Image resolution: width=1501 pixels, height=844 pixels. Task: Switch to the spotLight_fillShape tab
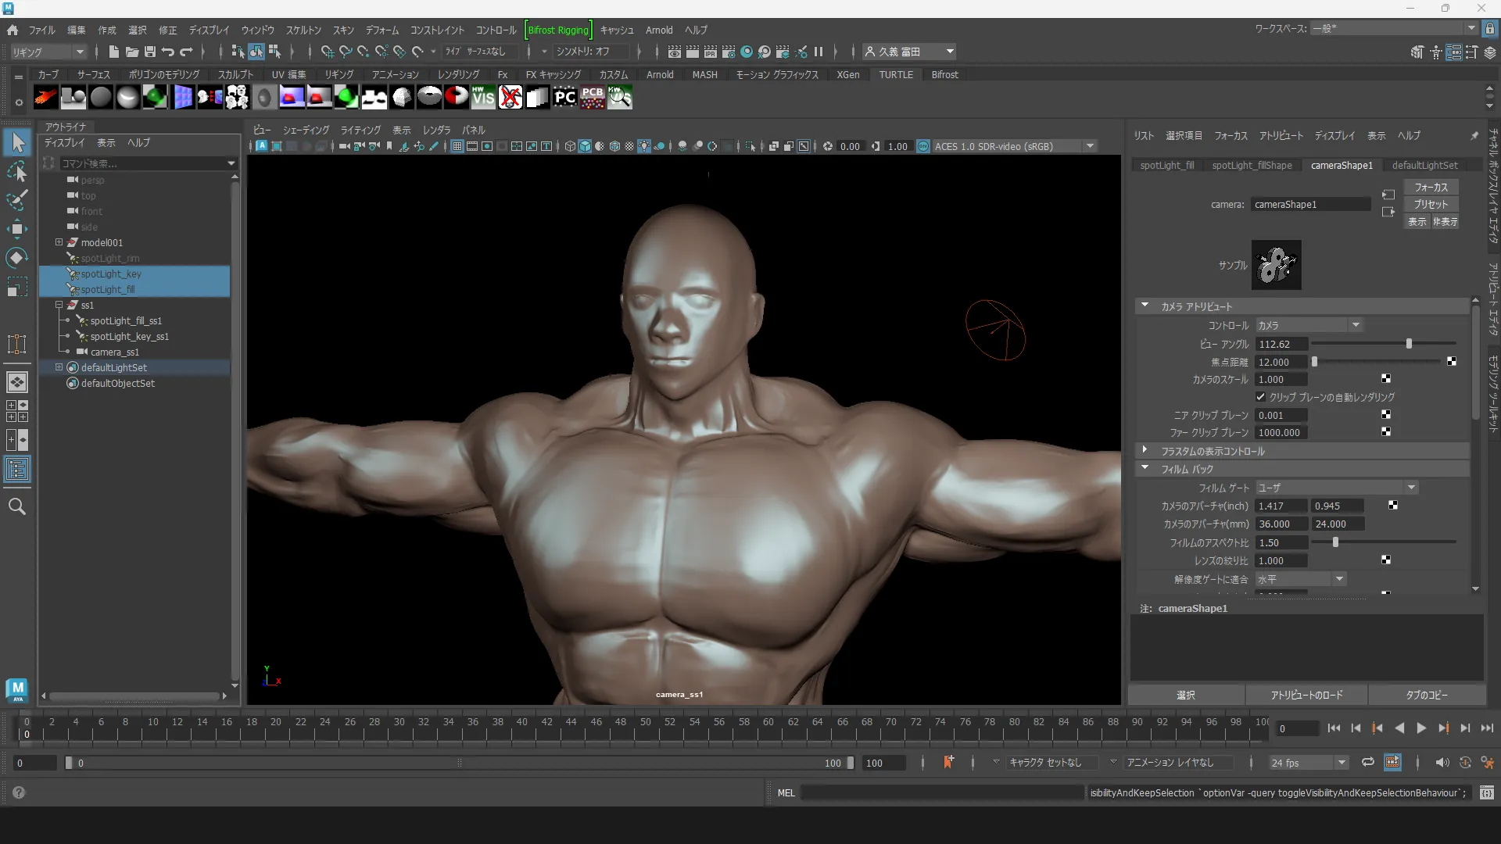[x=1252, y=165]
